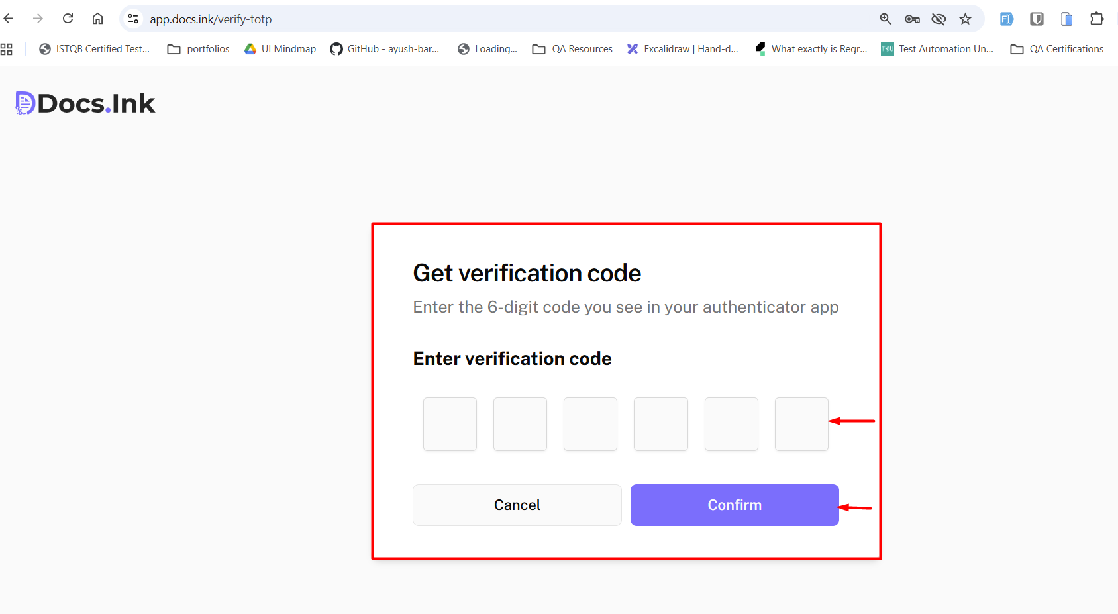Viewport: 1118px width, 614px height.
Task: Open site information icon in address bar
Action: (133, 19)
